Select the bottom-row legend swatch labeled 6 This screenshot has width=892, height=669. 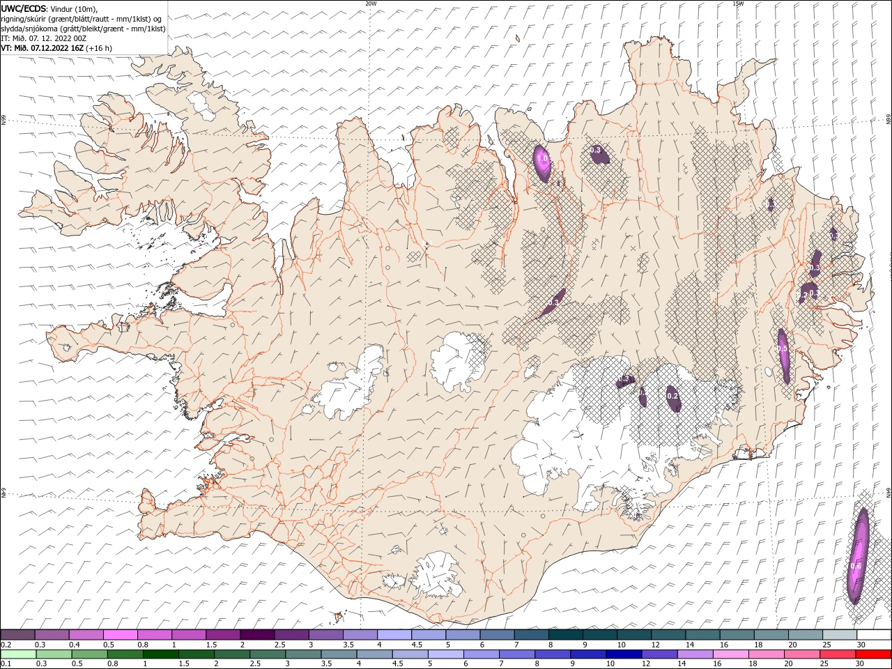[x=481, y=654]
